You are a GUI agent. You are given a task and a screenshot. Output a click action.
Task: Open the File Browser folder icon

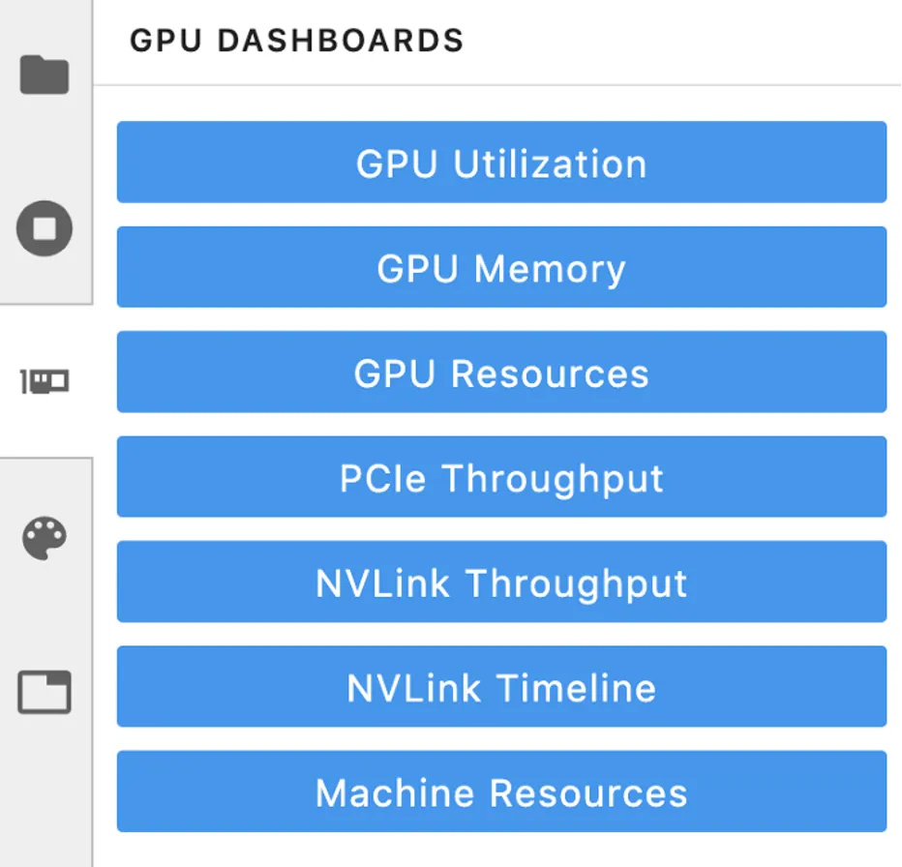[x=45, y=75]
